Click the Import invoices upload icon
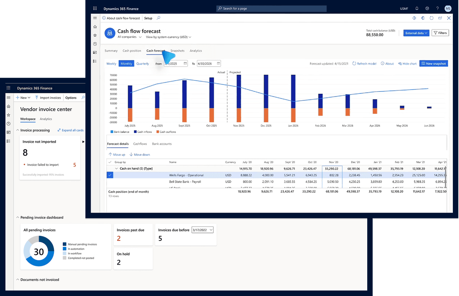 click(37, 98)
